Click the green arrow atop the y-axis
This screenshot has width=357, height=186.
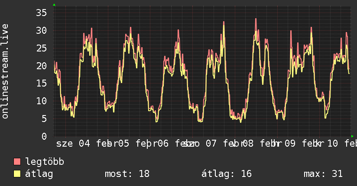[54, 5]
